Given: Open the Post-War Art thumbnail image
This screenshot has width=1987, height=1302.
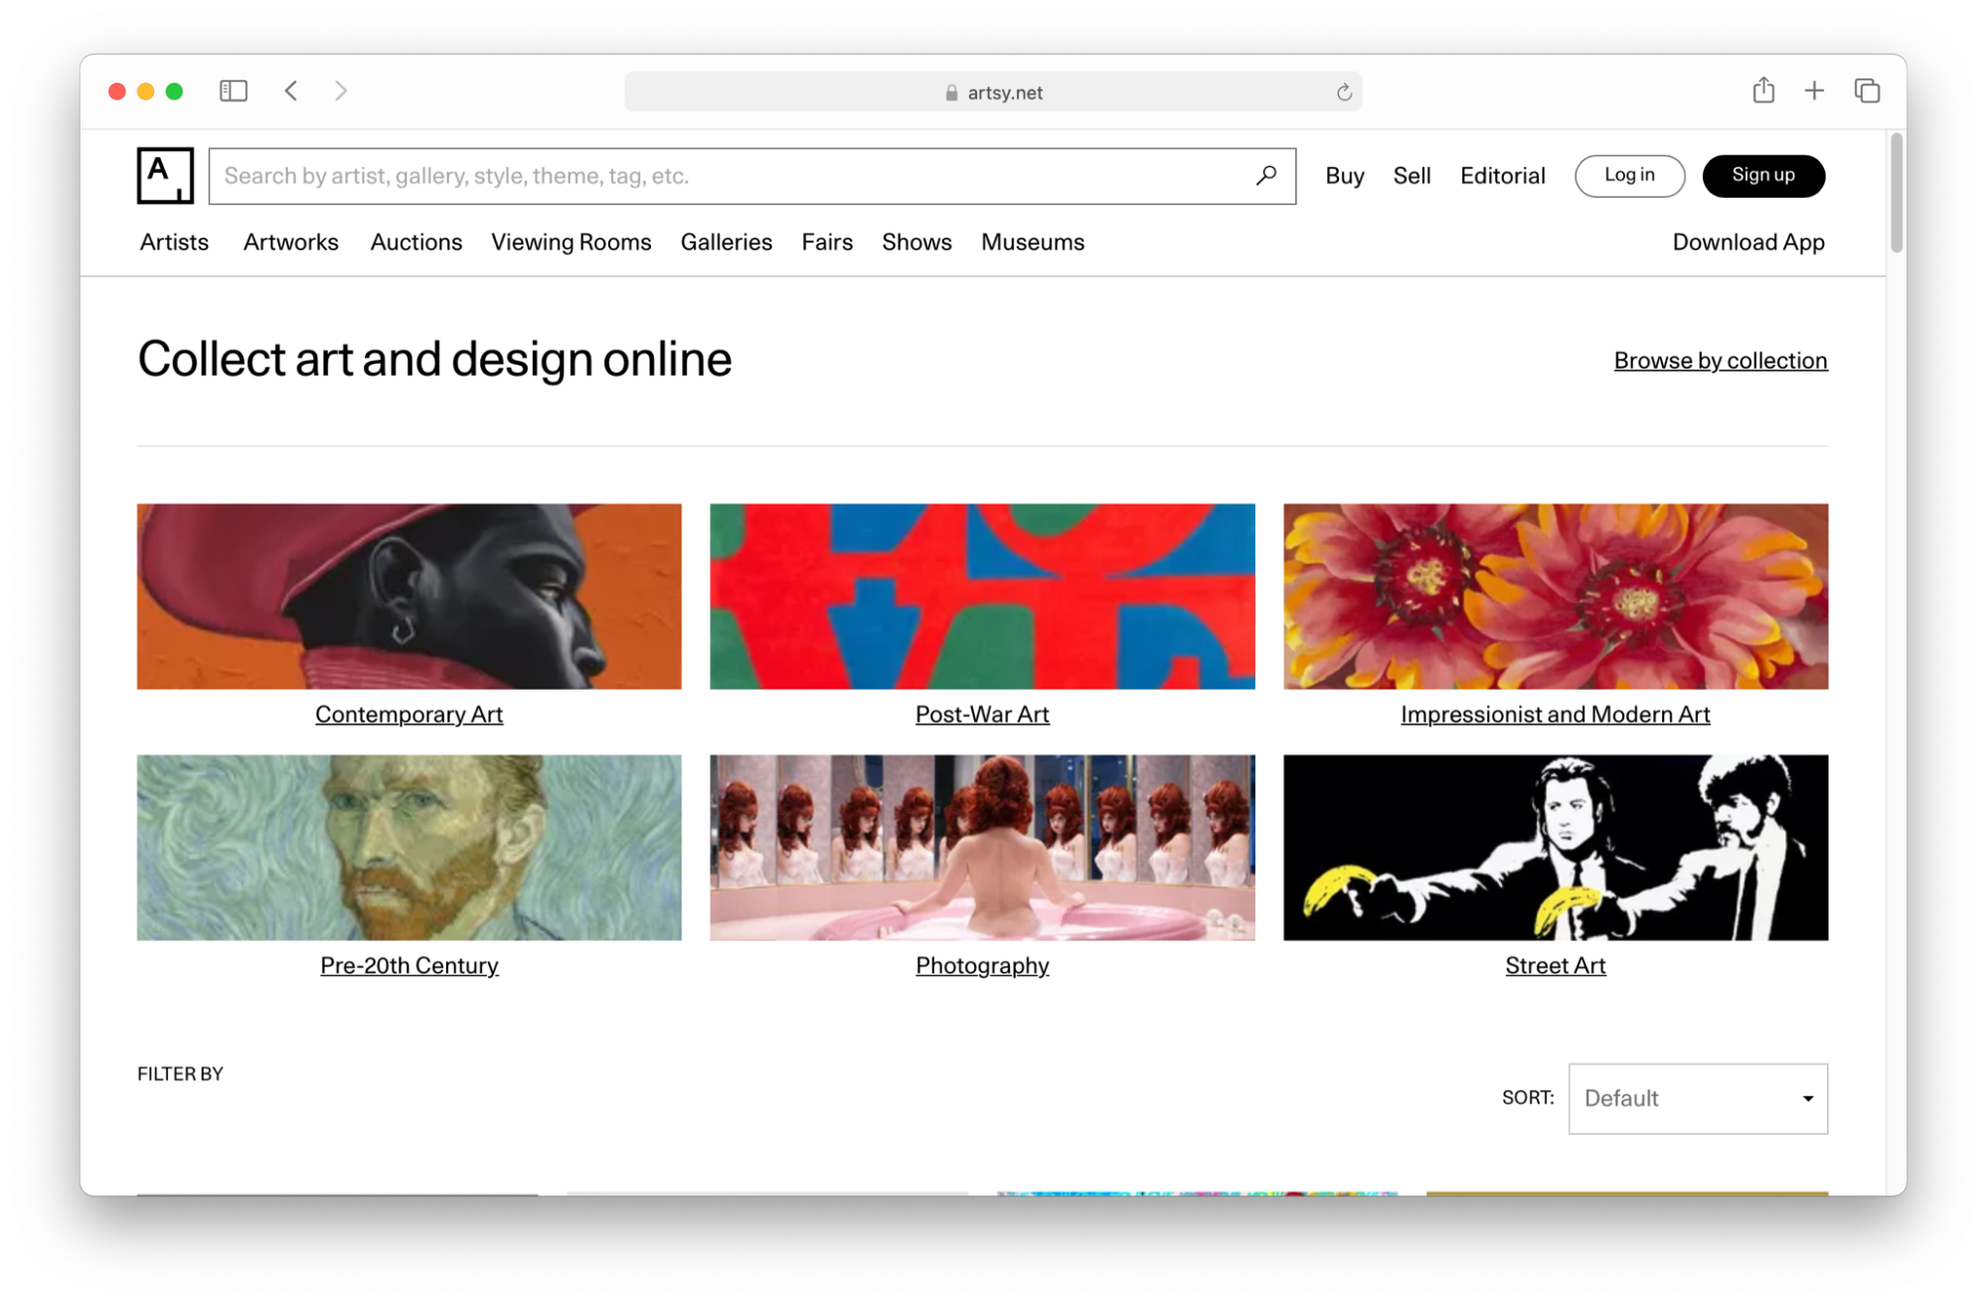Looking at the screenshot, I should [982, 596].
